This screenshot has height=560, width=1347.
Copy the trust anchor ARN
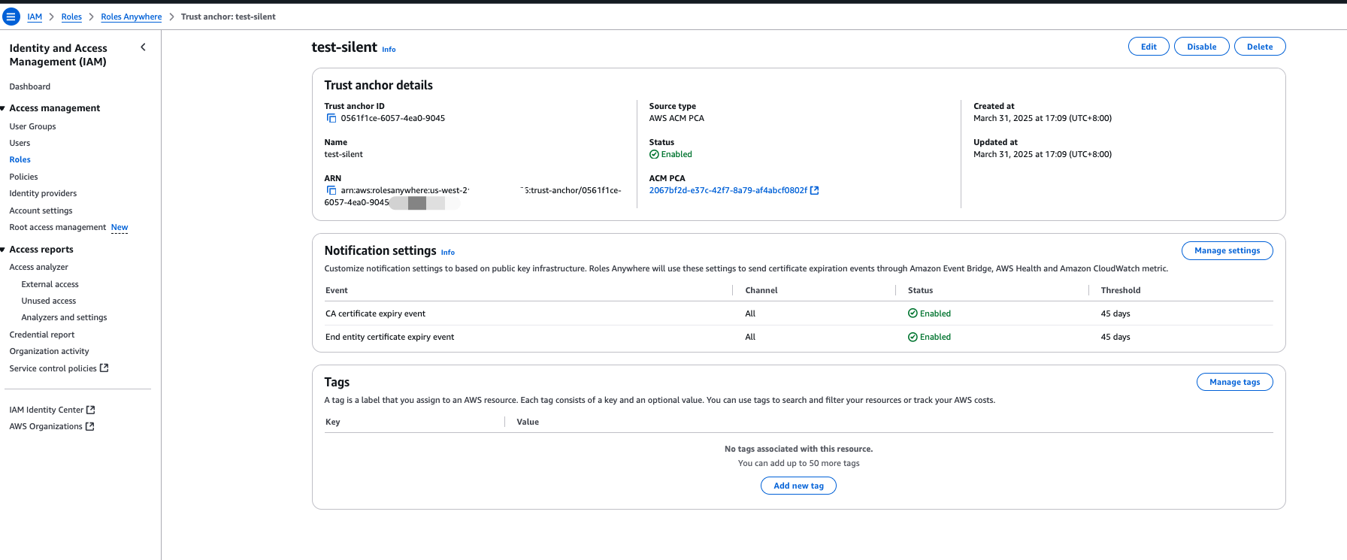pyautogui.click(x=331, y=190)
